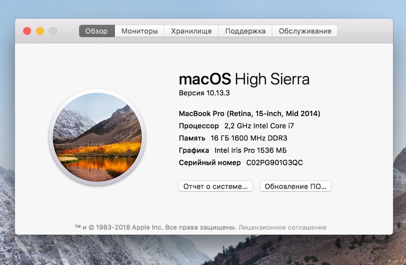Select the Поддержка tab

pos(245,31)
